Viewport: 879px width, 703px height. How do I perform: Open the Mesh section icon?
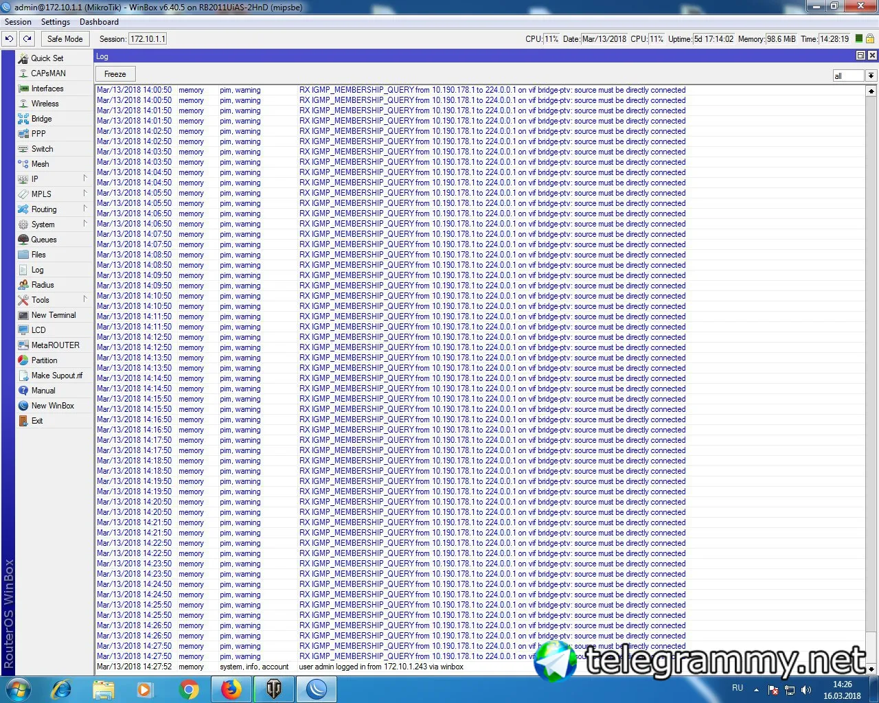click(23, 164)
